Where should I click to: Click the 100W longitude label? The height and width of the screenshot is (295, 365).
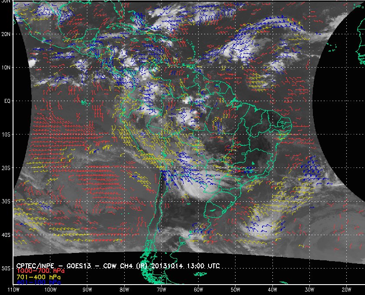[x=50, y=289]
